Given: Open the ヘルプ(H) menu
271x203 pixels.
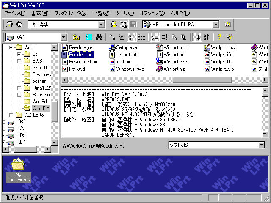Looking at the screenshot, I should point(180,13).
